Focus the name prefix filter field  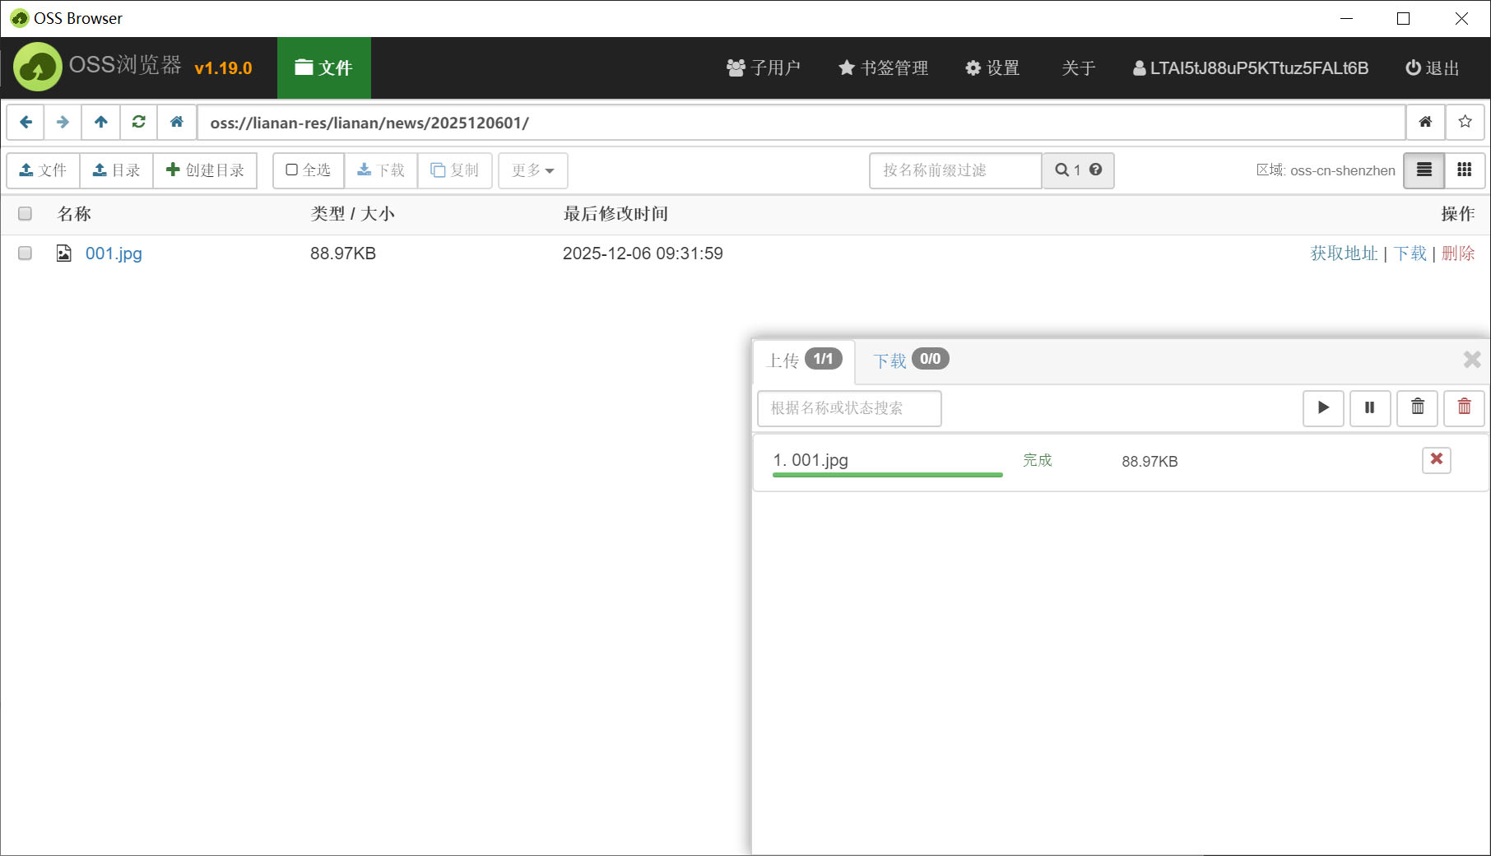click(x=955, y=170)
